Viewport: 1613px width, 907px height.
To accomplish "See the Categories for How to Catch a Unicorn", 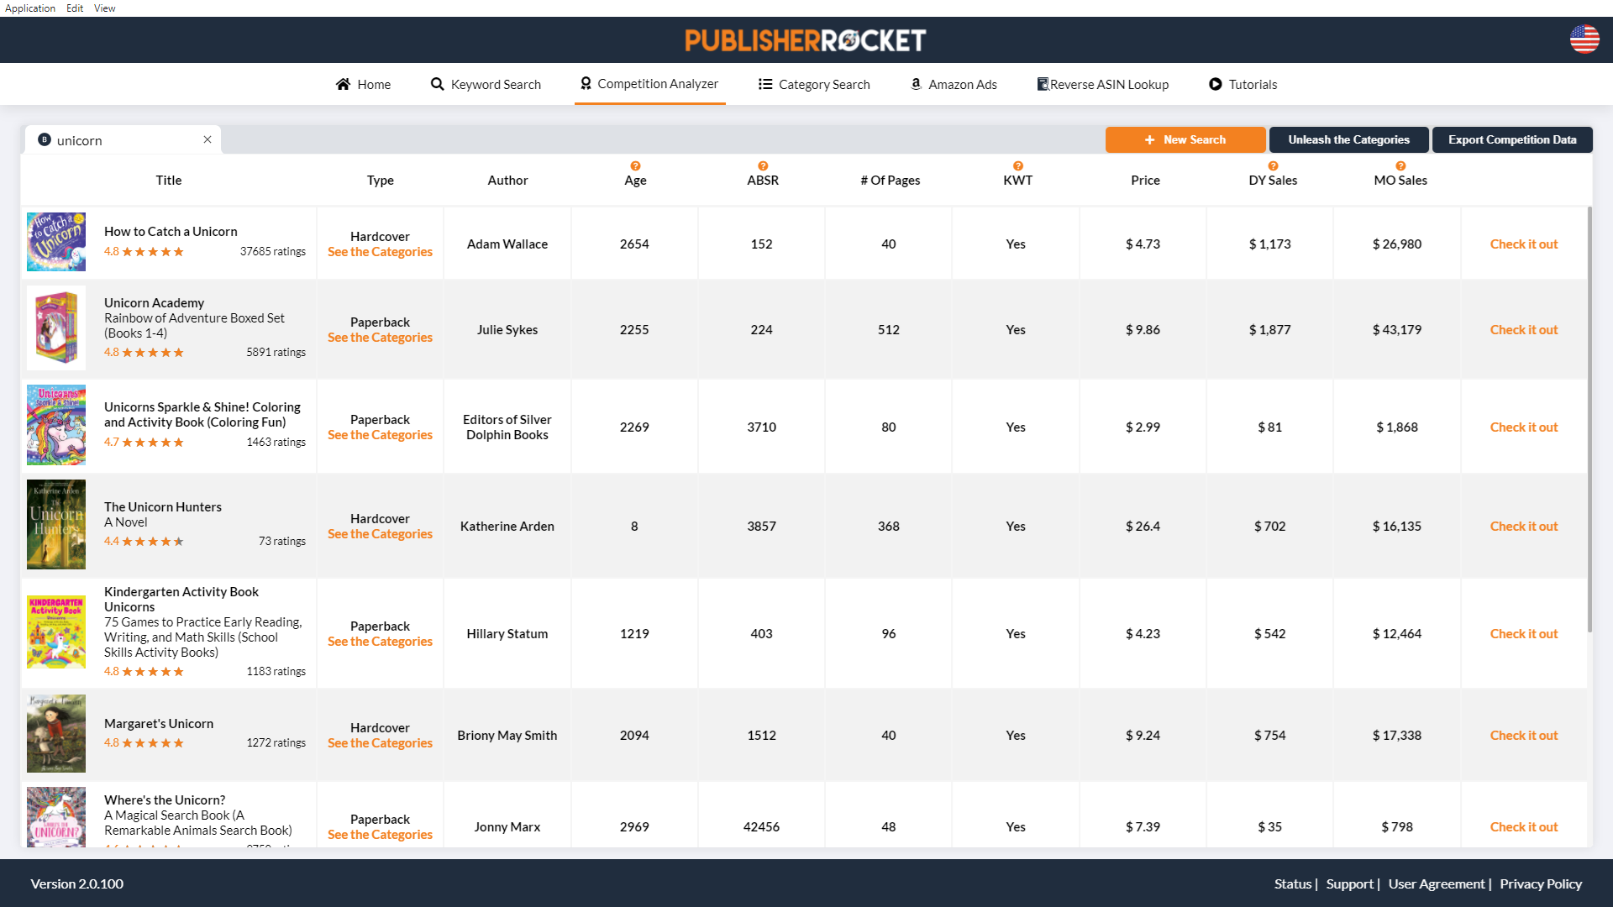I will pos(380,252).
